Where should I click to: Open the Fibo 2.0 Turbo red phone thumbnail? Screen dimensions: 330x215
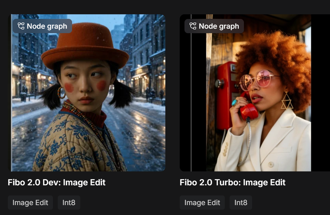click(x=255, y=93)
